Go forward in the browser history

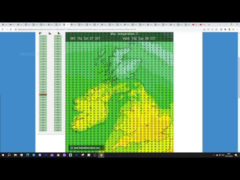7,29
